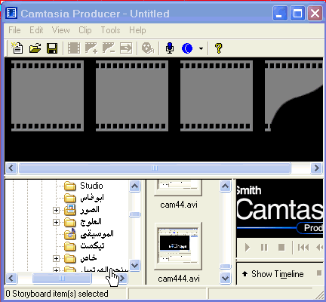The image size is (326, 302).
Task: Click the Pause button in preview
Action: (x=264, y=248)
